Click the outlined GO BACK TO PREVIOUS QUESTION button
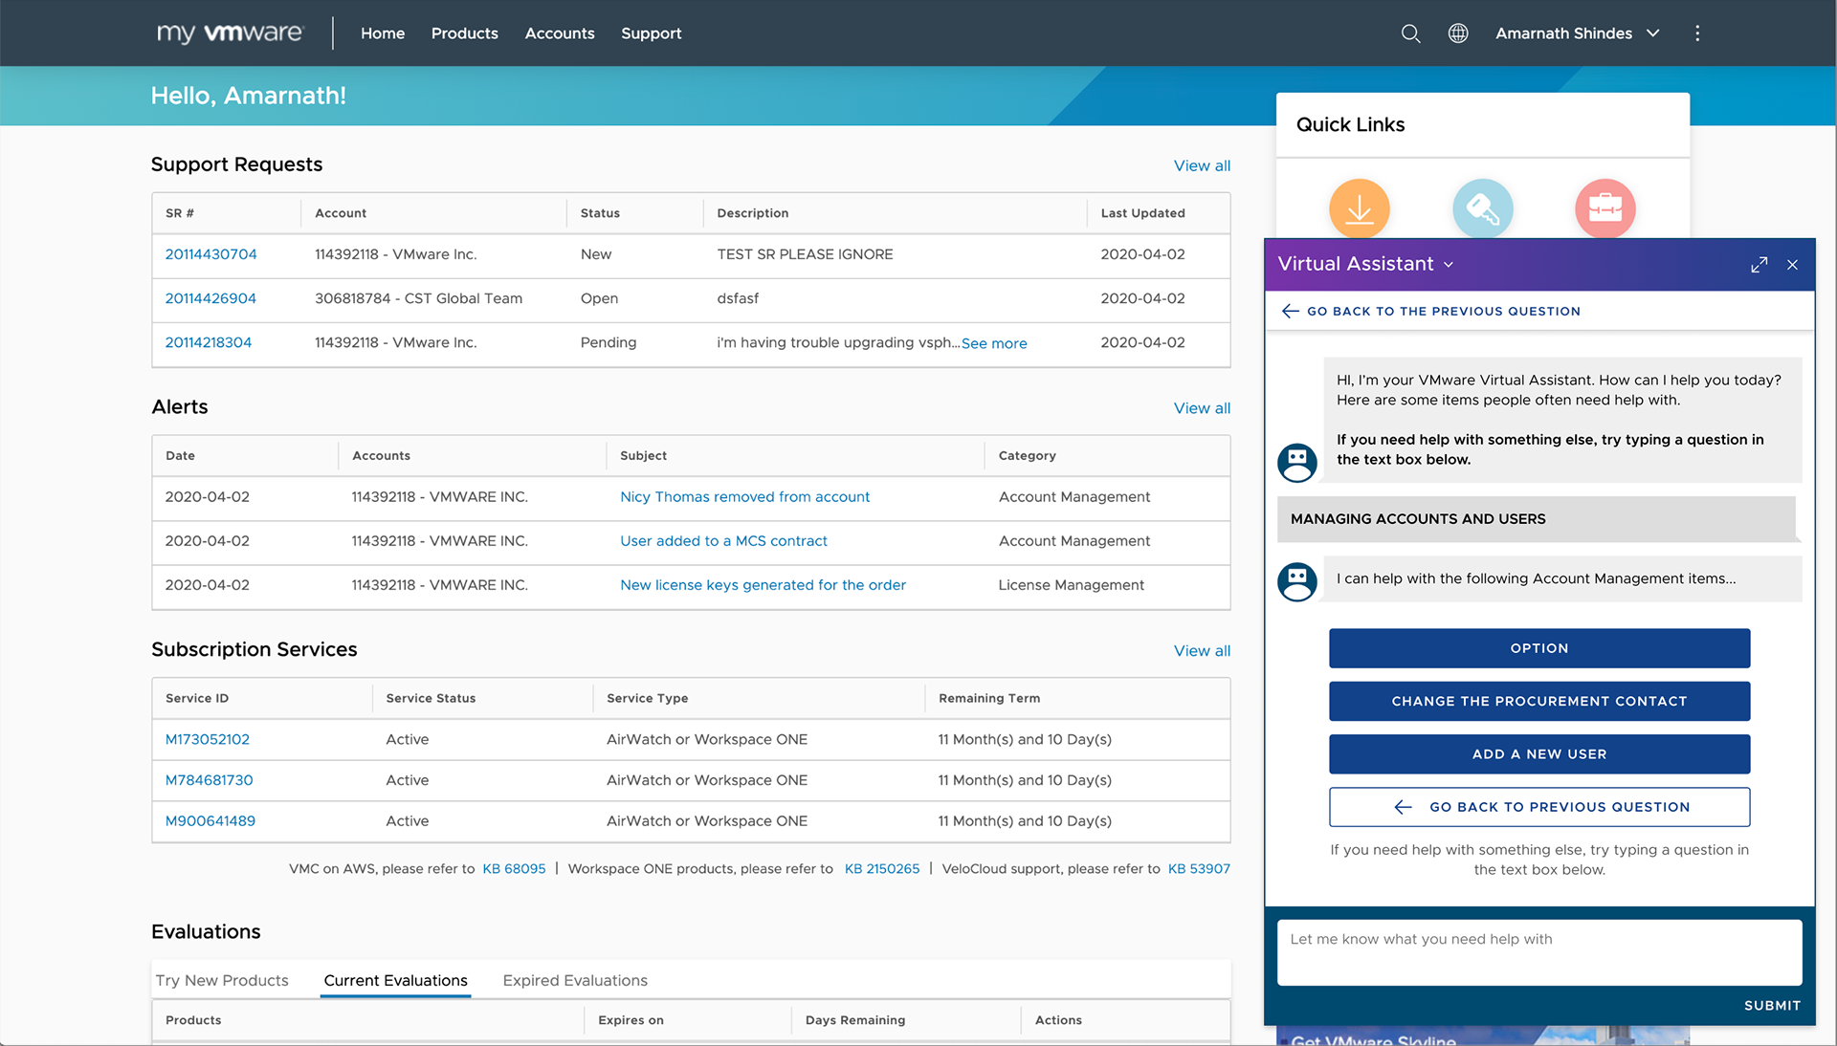 [x=1539, y=807]
